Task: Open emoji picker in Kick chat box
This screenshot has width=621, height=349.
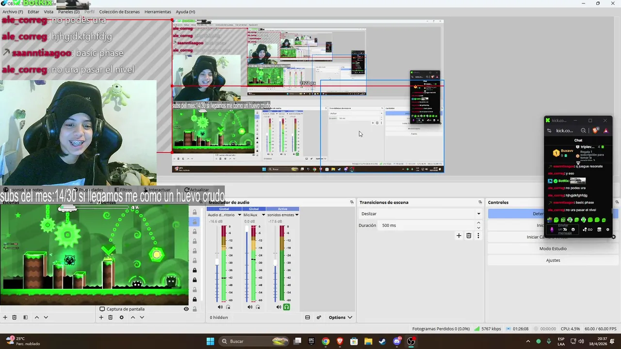Action: (573, 229)
